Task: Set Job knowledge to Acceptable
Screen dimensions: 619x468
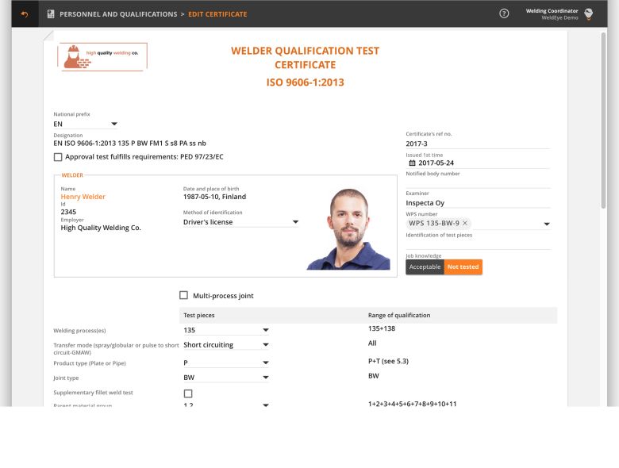Action: tap(425, 267)
